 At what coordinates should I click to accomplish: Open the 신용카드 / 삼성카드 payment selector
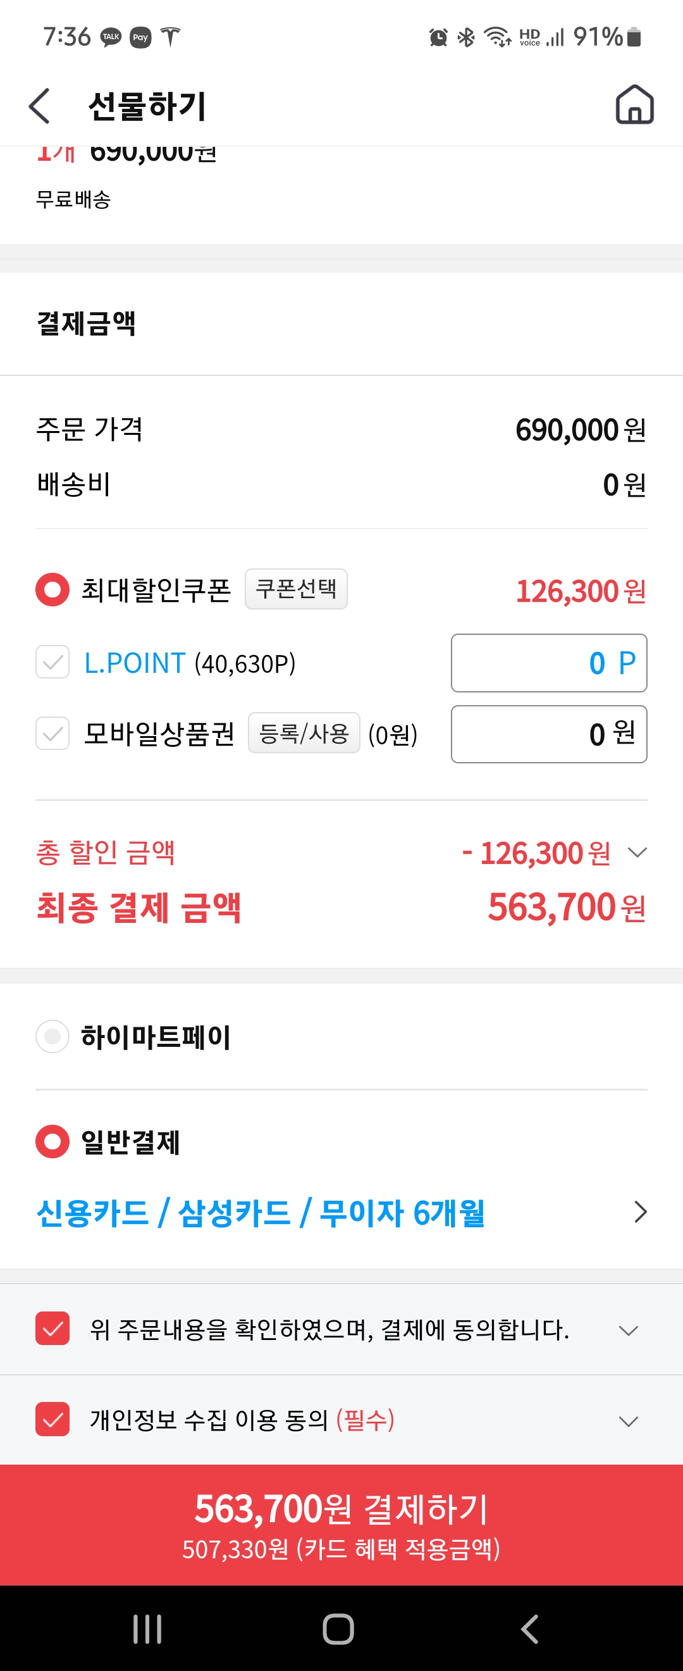pos(639,1211)
